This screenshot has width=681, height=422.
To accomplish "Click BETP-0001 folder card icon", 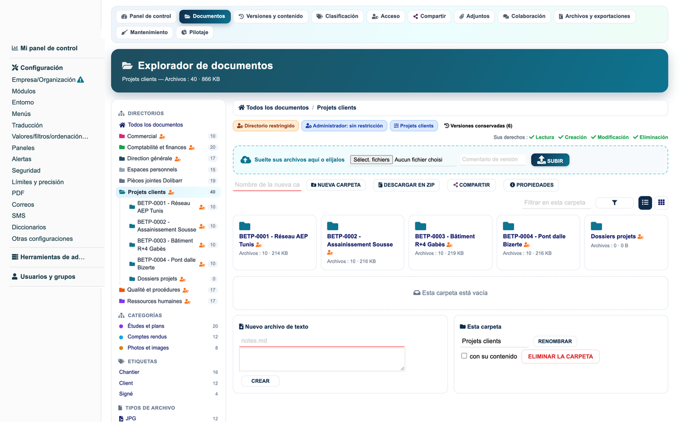I will click(x=245, y=226).
